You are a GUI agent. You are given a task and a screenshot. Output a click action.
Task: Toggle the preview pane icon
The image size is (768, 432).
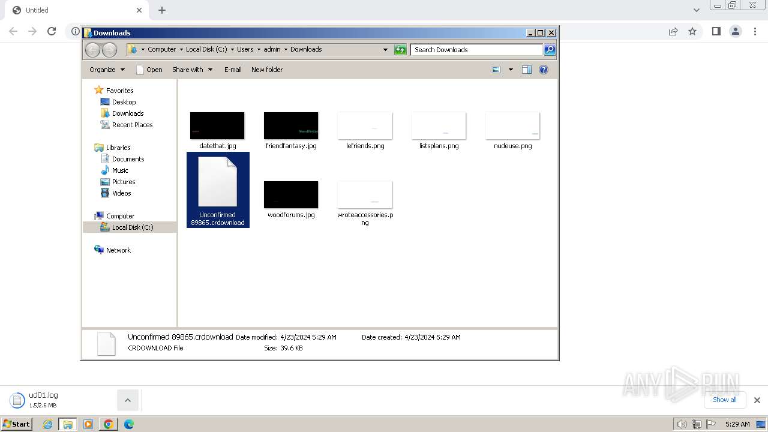[x=527, y=70]
